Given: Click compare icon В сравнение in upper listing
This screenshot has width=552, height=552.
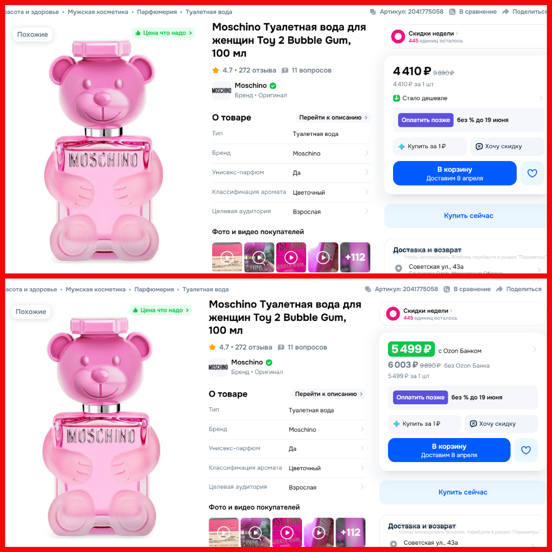Looking at the screenshot, I should pos(452,12).
